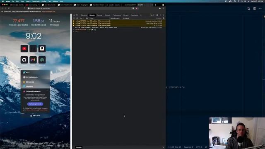
Task: Select the Binance card
Action: (35, 82)
